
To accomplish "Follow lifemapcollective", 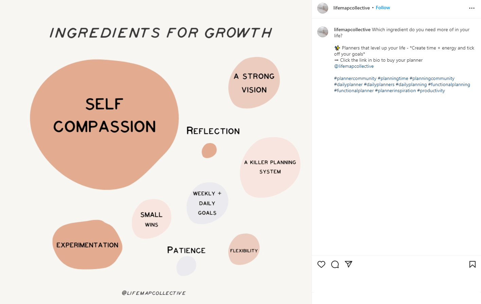I will click(383, 7).
